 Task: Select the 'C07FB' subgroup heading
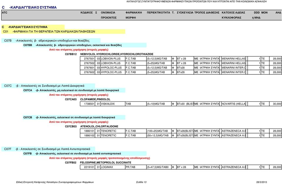85,153
